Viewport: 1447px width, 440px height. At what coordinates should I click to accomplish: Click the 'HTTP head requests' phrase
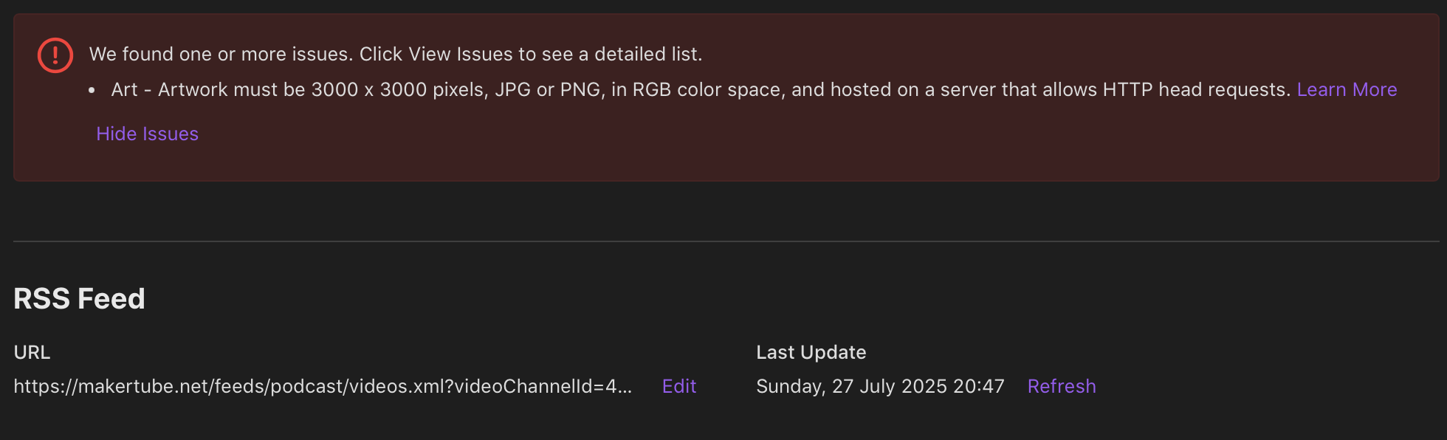[x=1196, y=89]
